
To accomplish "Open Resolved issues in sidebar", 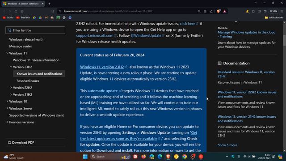I will [28, 80].
